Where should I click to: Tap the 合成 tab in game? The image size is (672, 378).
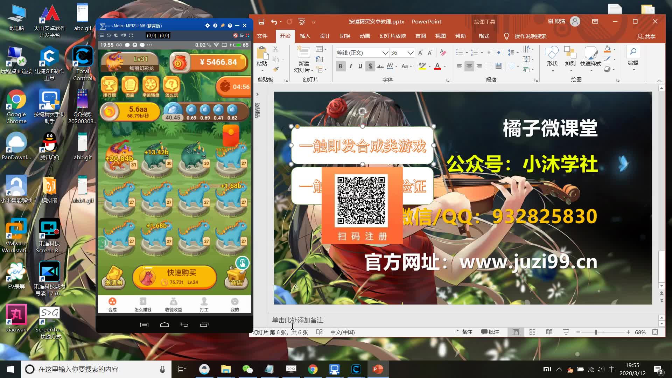tap(112, 304)
